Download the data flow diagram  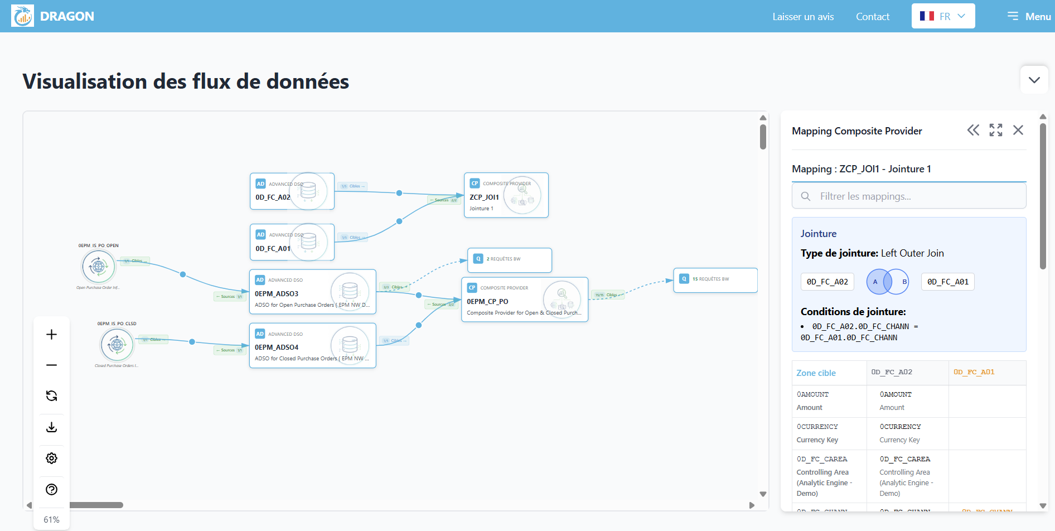coord(51,427)
